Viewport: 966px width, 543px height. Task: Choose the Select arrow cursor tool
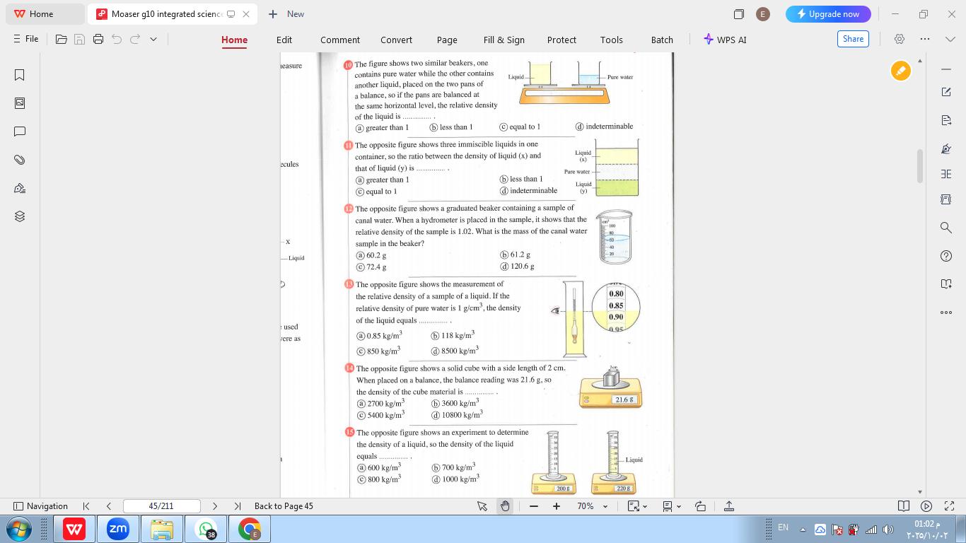(x=482, y=506)
